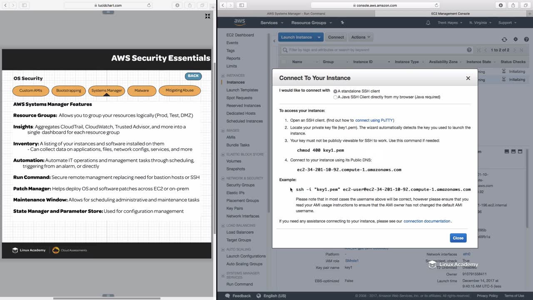533x300 pixels.
Task: Click the BACK button on the slide
Action: click(x=193, y=76)
